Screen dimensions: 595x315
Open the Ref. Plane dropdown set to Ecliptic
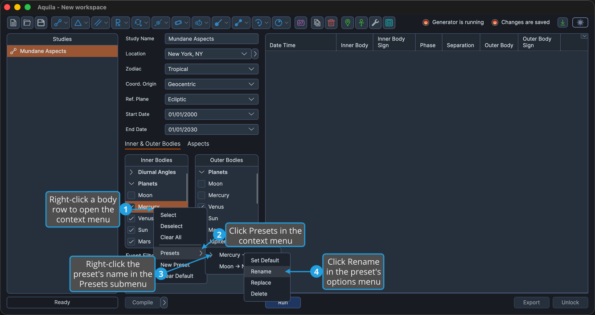click(x=211, y=99)
